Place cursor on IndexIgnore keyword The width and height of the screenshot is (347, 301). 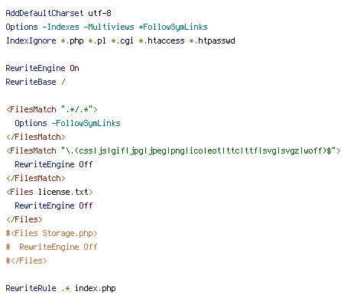click(31, 40)
